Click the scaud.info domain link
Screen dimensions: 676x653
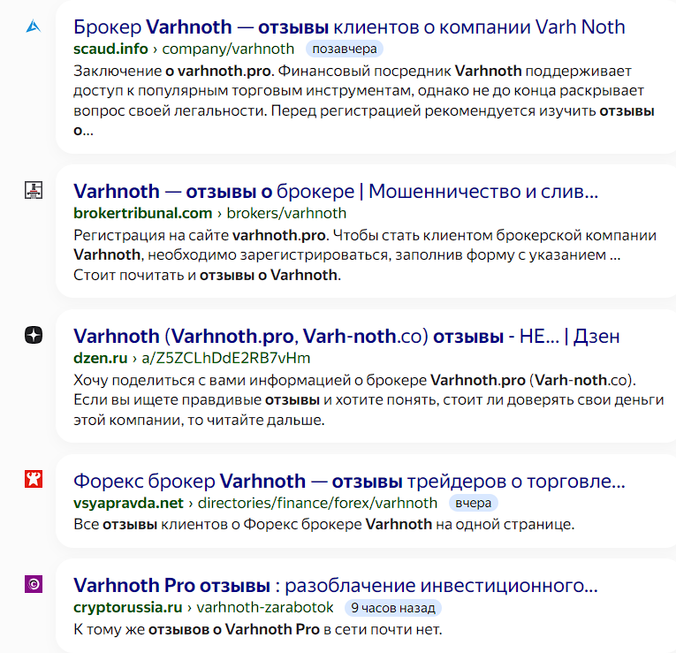click(110, 49)
